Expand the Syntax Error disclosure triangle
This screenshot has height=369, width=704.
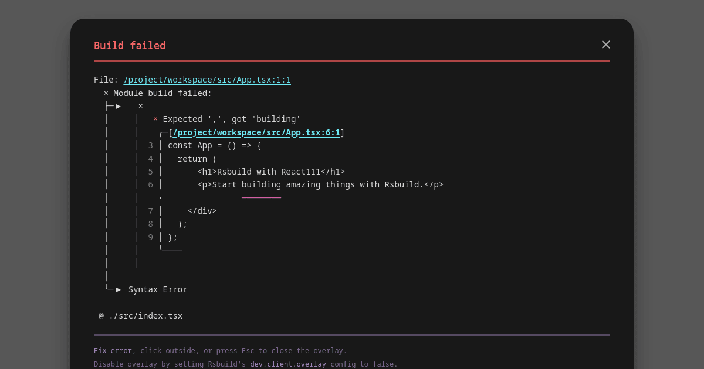point(119,289)
